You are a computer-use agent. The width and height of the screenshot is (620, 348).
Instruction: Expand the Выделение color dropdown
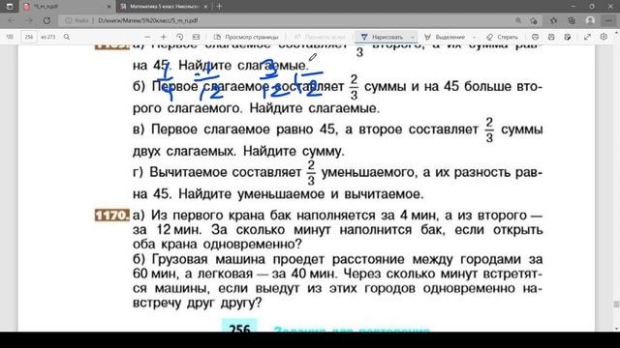coord(474,37)
